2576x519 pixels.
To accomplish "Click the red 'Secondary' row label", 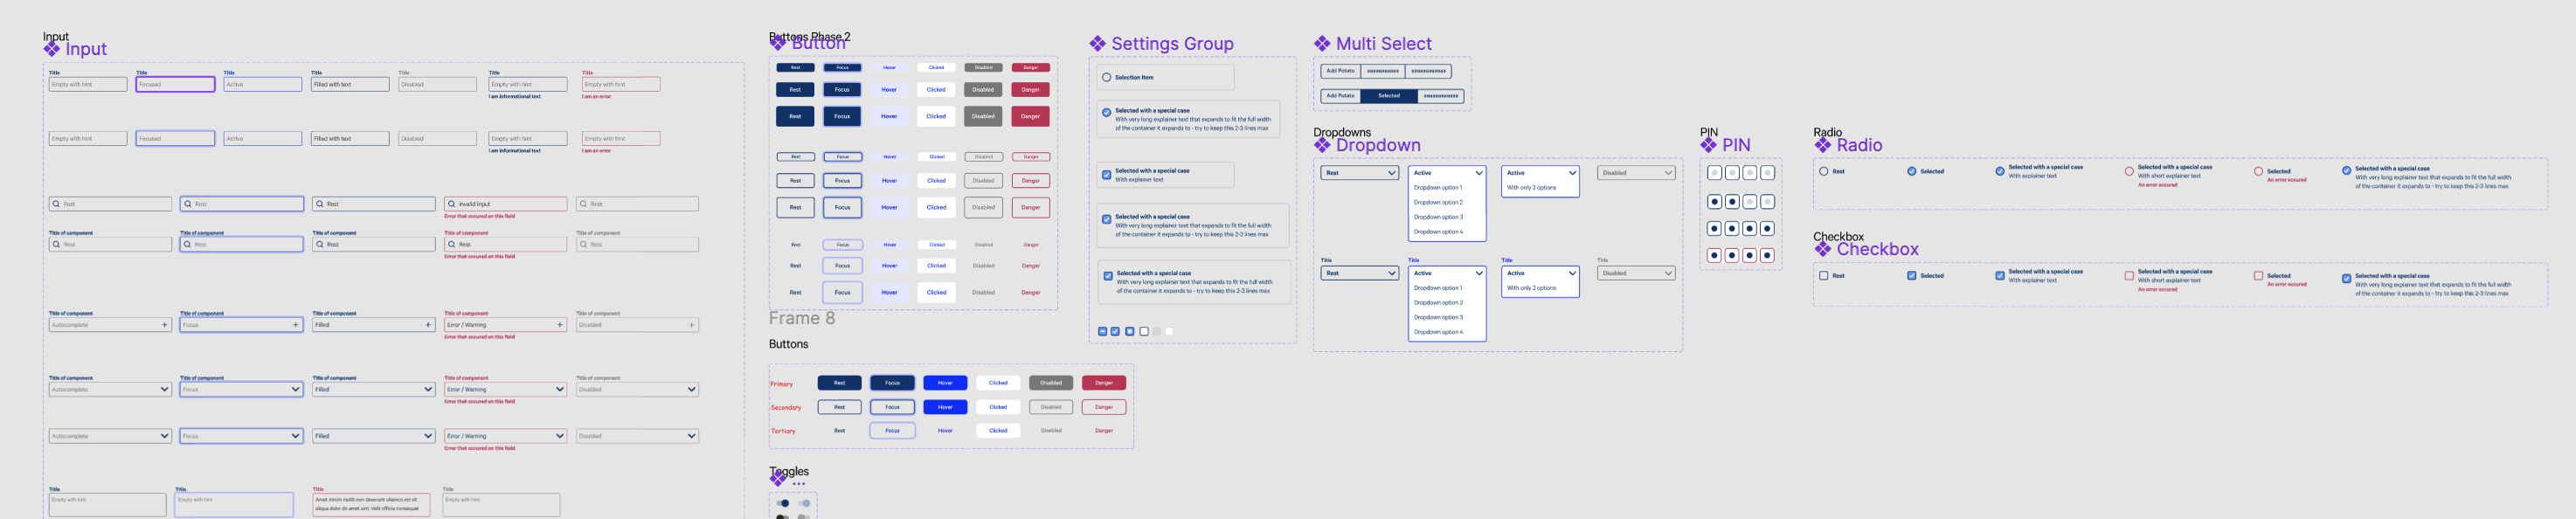I will coord(786,408).
